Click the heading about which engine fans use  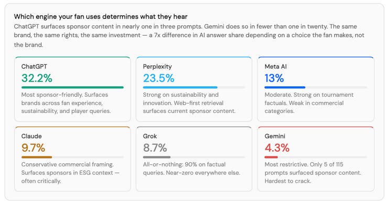101,17
